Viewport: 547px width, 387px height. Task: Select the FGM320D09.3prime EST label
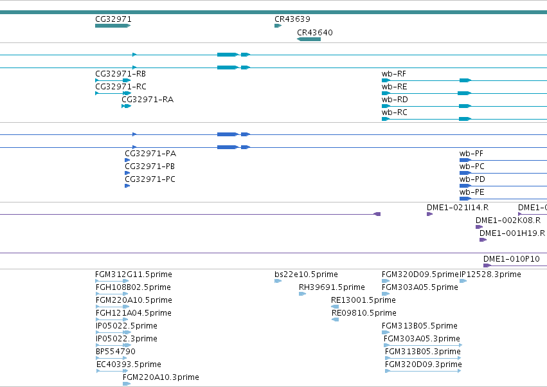pyautogui.click(x=424, y=364)
